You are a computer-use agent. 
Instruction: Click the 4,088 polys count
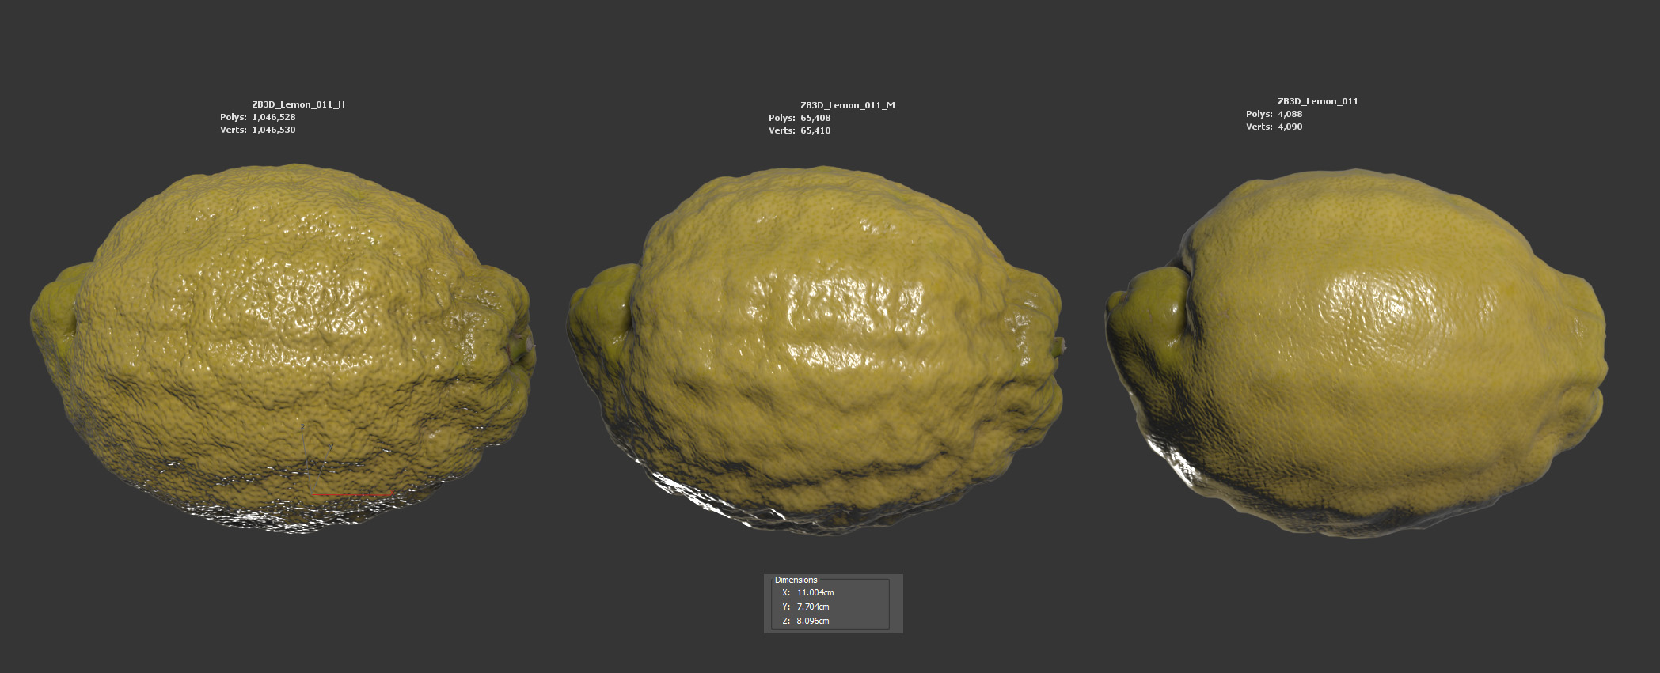pyautogui.click(x=1290, y=114)
